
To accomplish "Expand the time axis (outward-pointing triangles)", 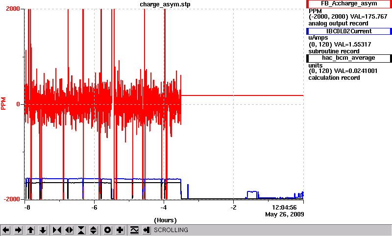I will point(69,230).
